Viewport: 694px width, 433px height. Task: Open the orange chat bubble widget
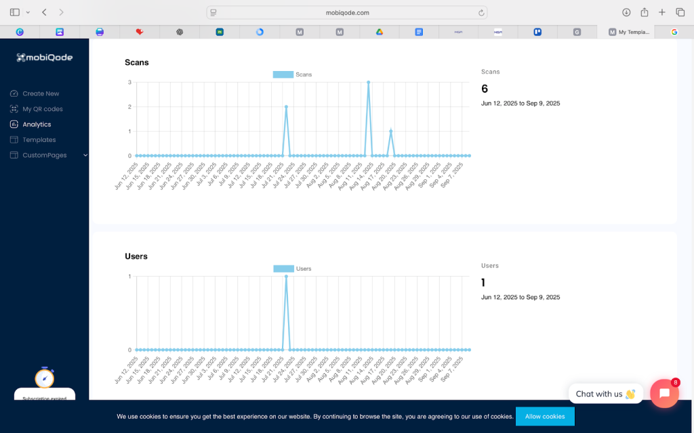tap(664, 393)
